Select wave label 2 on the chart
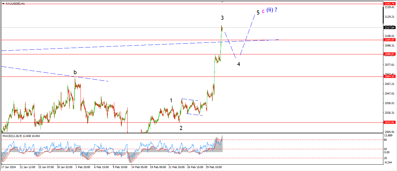 (181, 128)
